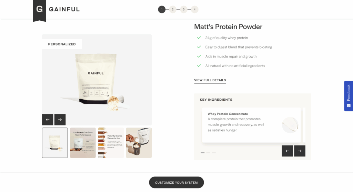Screen dimensions: 353x192
Task: Jump to step 2 in progress indicator
Action: tap(173, 9)
